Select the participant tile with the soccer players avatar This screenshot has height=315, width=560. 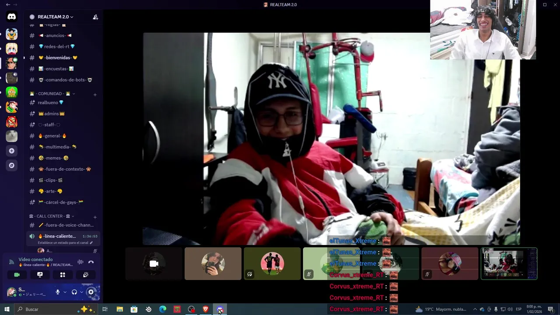click(272, 264)
